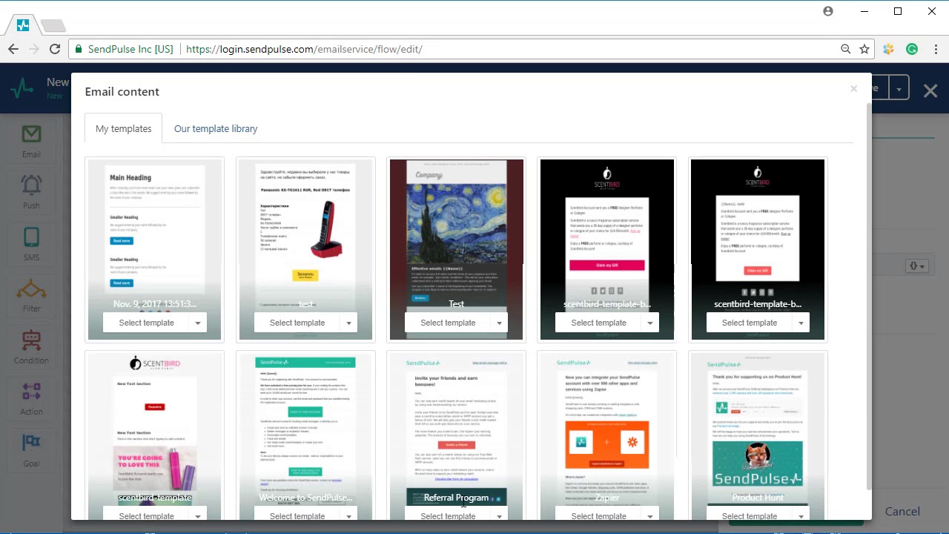The height and width of the screenshot is (534, 949).
Task: Select template under Zapier card
Action: click(599, 515)
